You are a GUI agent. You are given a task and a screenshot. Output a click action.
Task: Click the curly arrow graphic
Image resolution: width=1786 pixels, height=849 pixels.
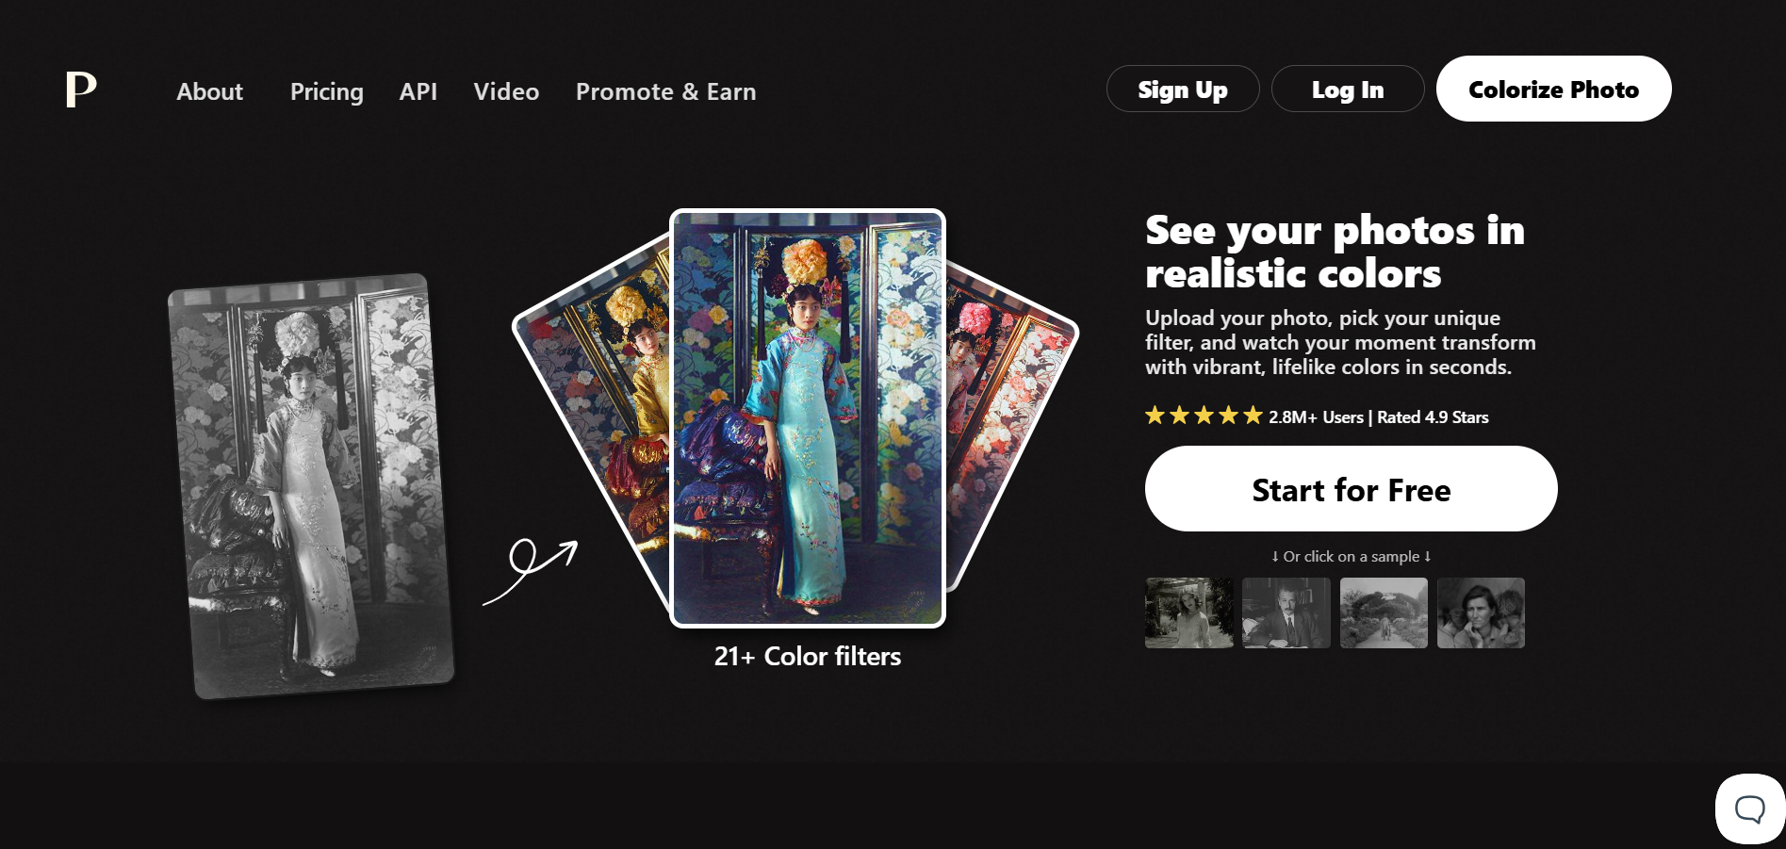pyautogui.click(x=530, y=571)
